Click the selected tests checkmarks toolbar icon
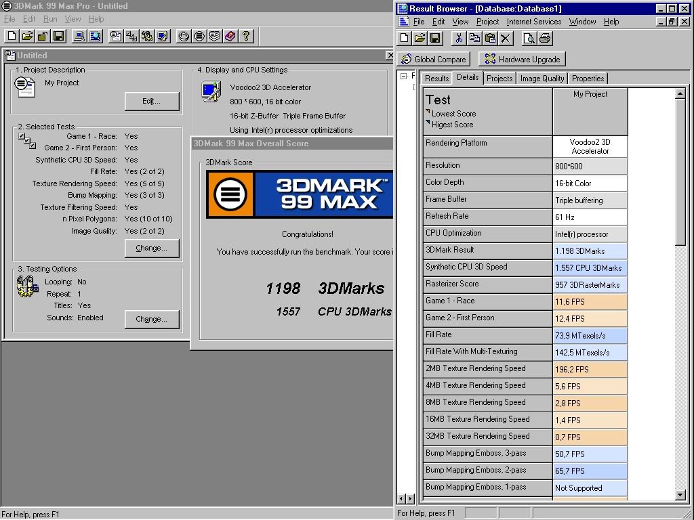 pyautogui.click(x=131, y=36)
